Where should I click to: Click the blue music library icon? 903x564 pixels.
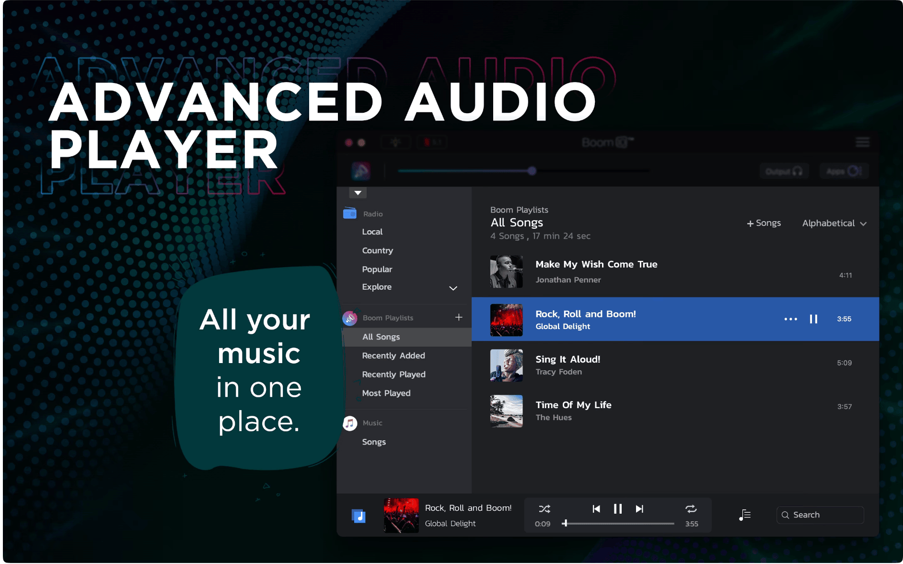[x=358, y=516]
